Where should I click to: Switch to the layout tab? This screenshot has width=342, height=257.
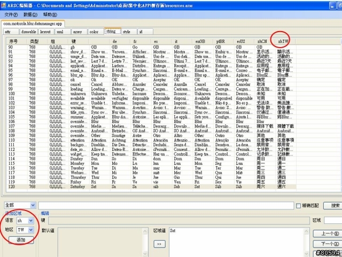tap(46, 32)
